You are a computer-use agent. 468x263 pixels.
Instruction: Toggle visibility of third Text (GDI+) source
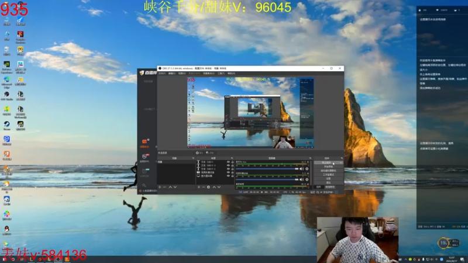(228, 168)
